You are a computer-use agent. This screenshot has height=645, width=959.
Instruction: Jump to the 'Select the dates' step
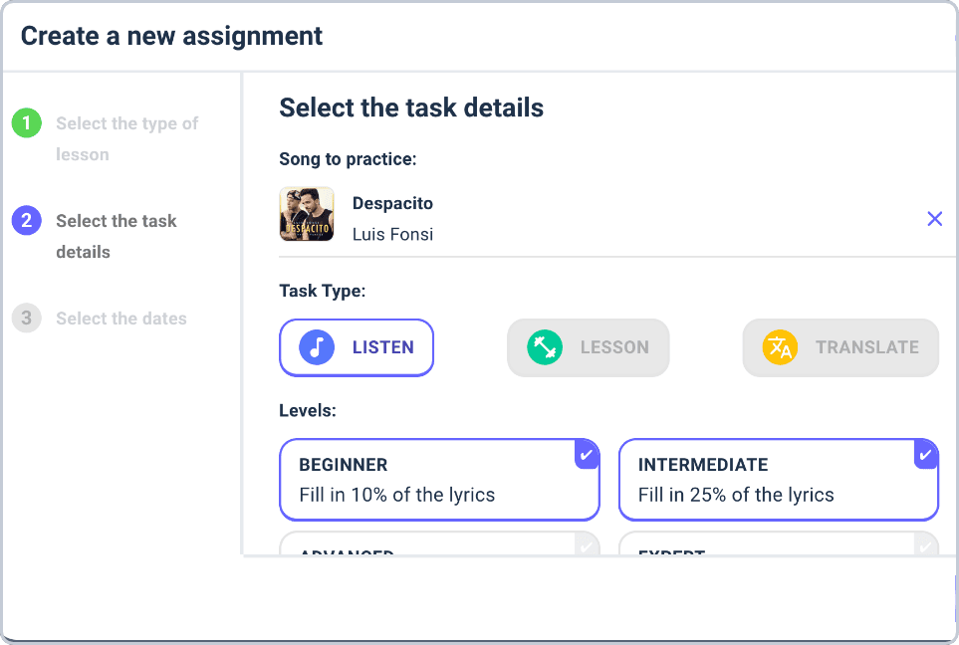tap(121, 319)
